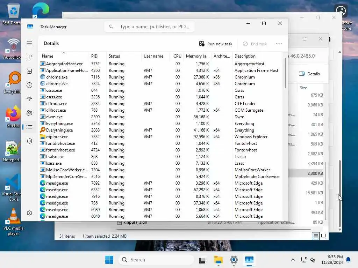
Task: Open Microsoft Edge desktop shortcut
Action: 41,10
